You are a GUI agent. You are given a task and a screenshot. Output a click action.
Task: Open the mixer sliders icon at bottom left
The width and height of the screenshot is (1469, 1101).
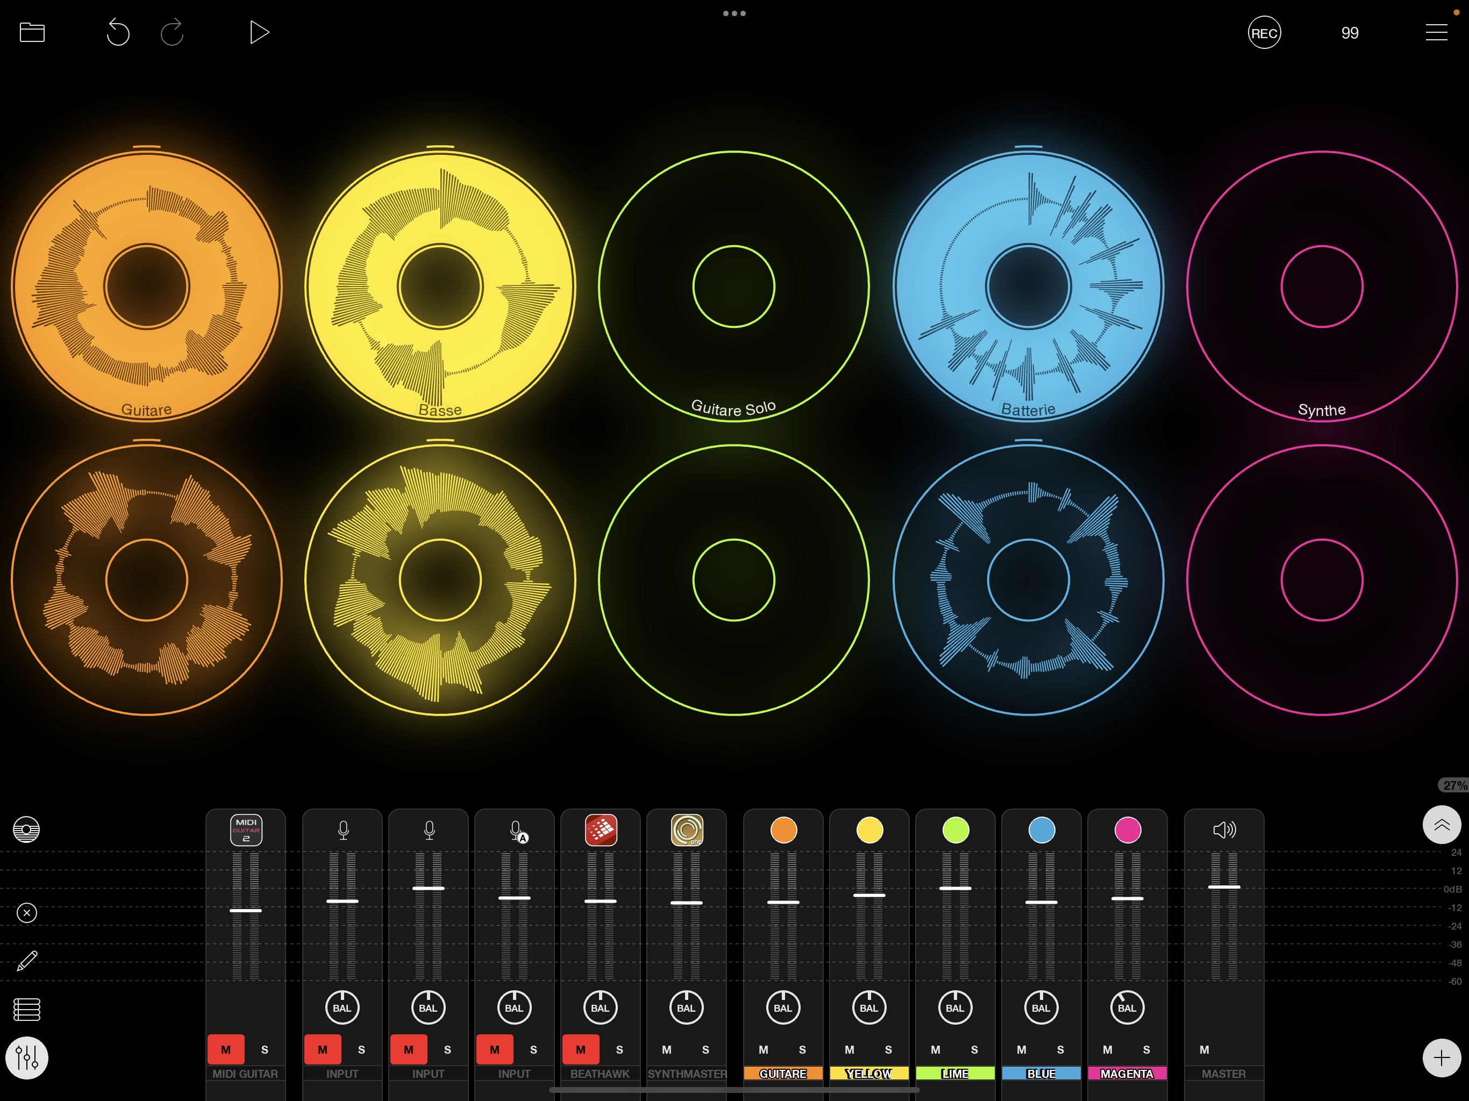(26, 1057)
